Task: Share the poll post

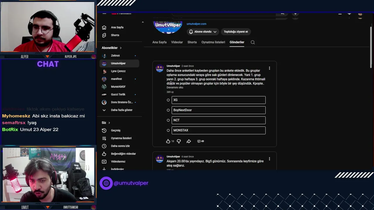Action: 189,141
